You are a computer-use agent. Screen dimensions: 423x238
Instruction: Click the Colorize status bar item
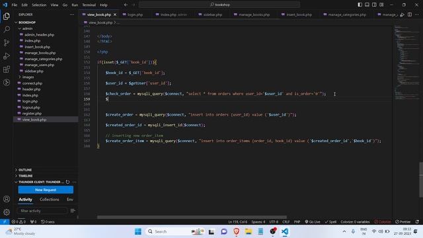pos(382,221)
